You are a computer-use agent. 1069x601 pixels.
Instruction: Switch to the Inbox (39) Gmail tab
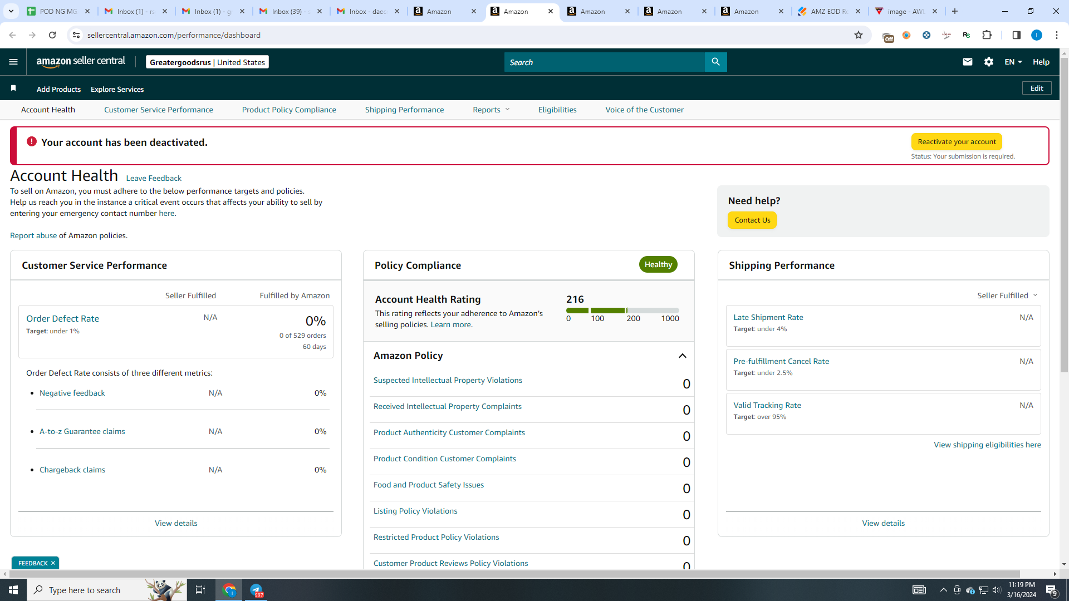(291, 11)
